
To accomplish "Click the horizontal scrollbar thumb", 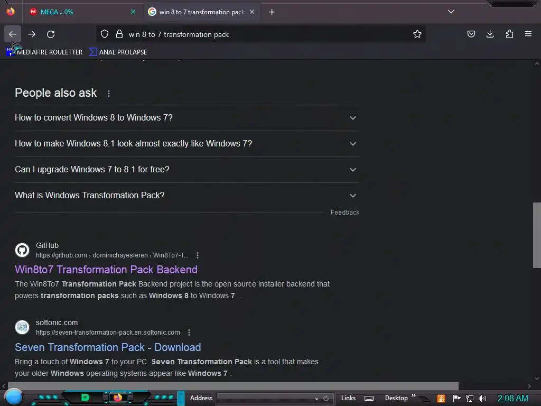I will [233, 386].
